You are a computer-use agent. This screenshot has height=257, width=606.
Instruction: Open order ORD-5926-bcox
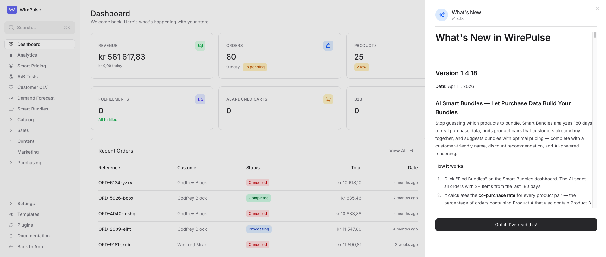pos(116,198)
